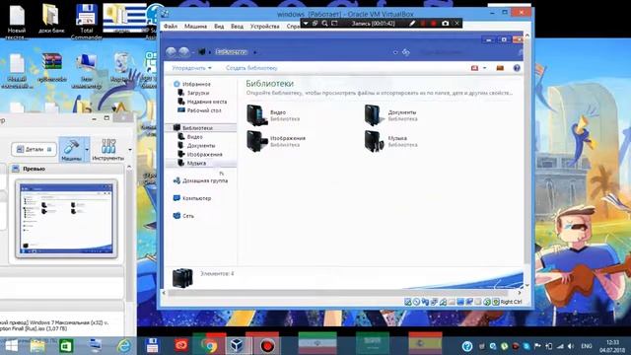Open the доки банк desktop folder
This screenshot has width=631, height=355.
pyautogui.click(x=51, y=19)
